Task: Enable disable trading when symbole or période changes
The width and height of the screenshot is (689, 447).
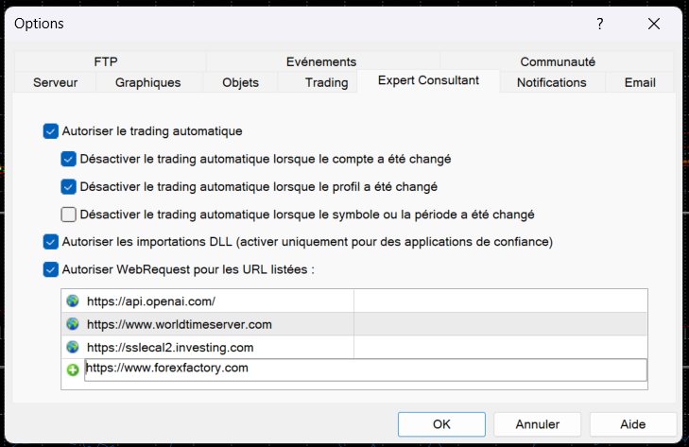Action: coord(68,214)
